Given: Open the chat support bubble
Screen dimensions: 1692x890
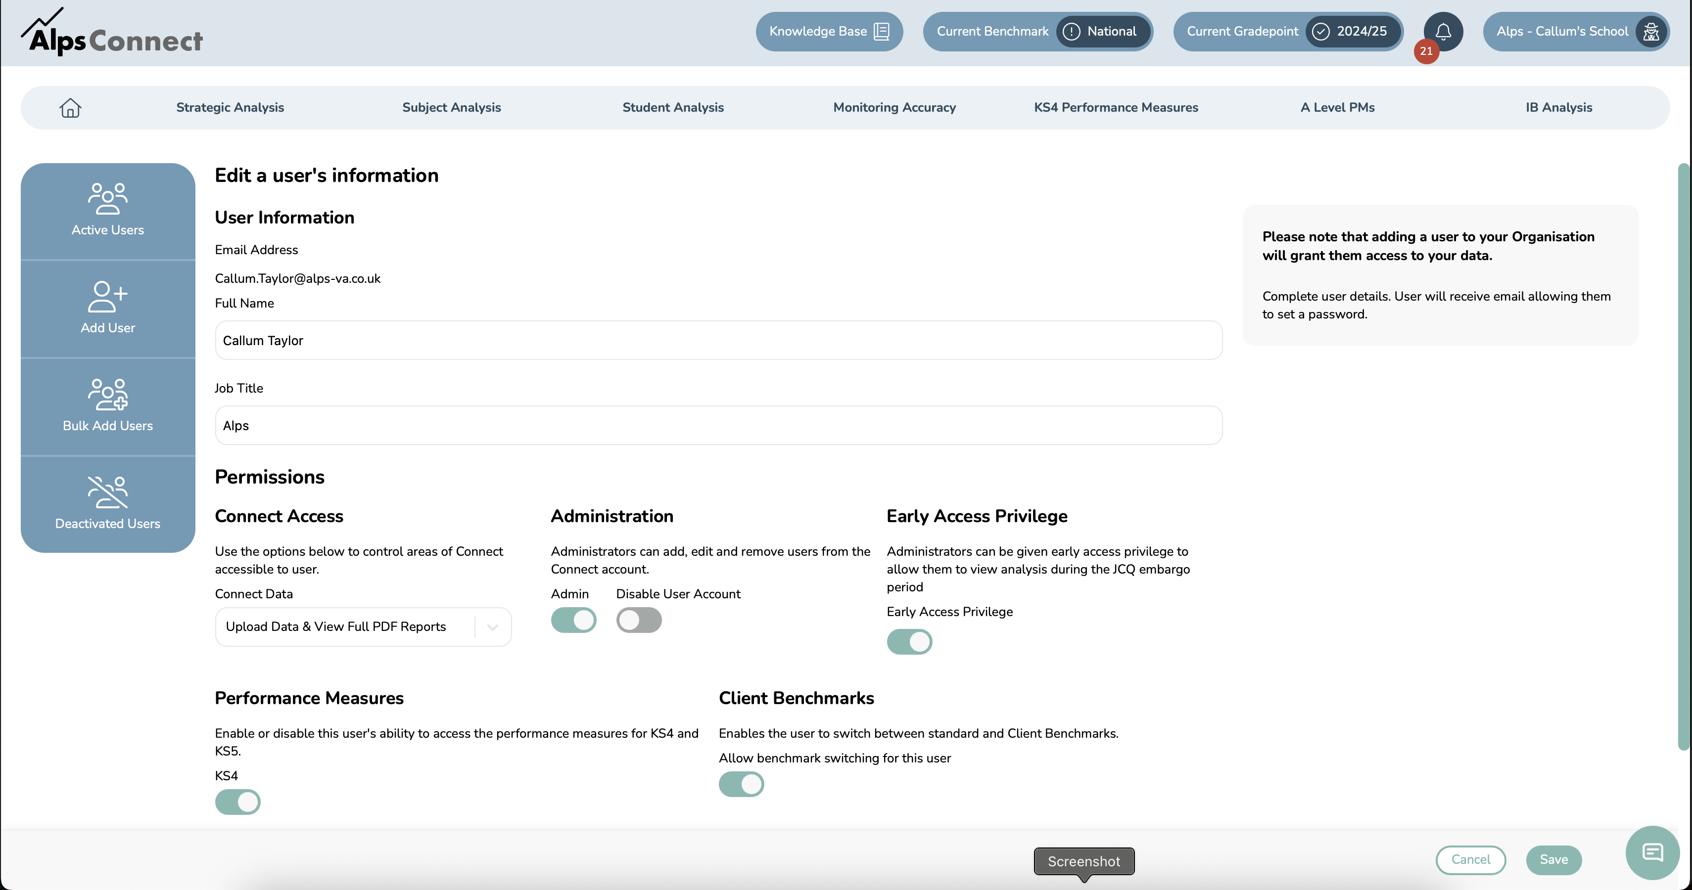Looking at the screenshot, I should click(x=1652, y=852).
